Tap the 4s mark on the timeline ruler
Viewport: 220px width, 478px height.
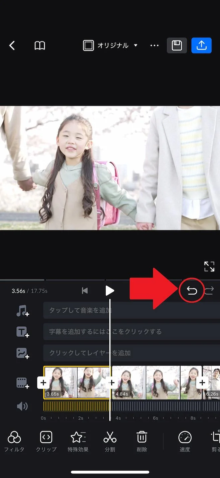(x=118, y=418)
